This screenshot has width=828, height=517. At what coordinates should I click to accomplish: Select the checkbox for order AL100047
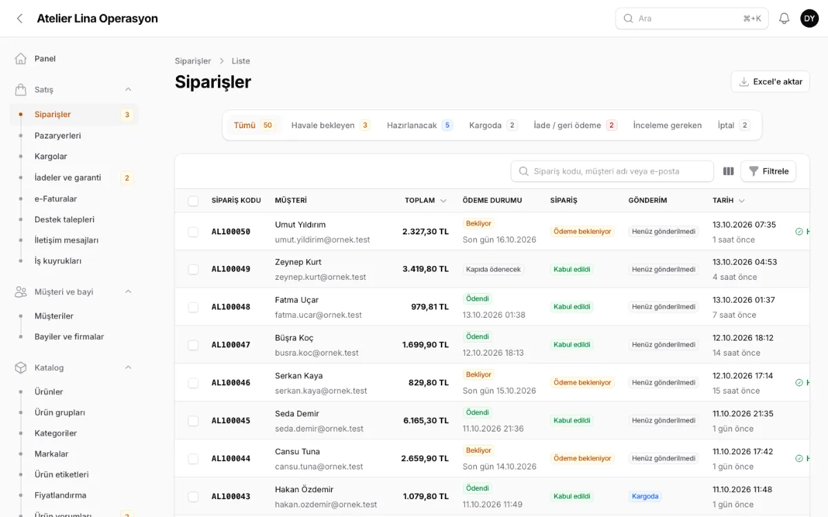coord(193,345)
